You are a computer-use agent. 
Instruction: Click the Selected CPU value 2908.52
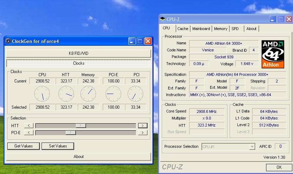coord(42,107)
